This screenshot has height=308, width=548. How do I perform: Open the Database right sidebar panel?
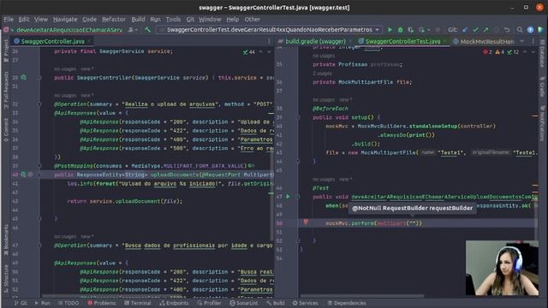pos(542,54)
